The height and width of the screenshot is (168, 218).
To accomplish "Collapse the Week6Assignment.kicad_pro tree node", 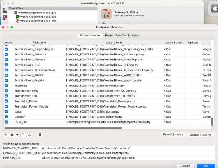I will click(x=11, y=13).
